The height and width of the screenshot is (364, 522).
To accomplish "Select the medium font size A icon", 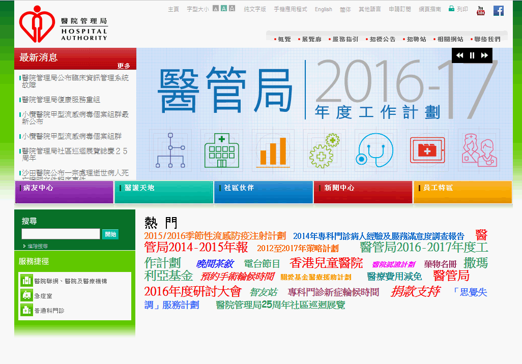I will 224,9.
